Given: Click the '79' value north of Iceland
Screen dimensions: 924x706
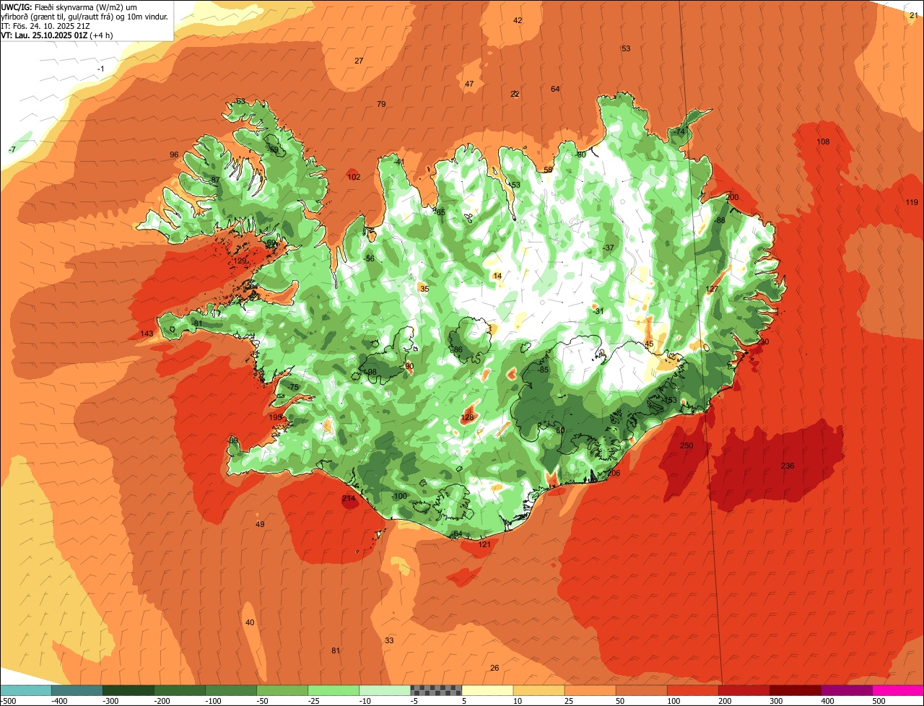Looking at the screenshot, I should pos(381,104).
